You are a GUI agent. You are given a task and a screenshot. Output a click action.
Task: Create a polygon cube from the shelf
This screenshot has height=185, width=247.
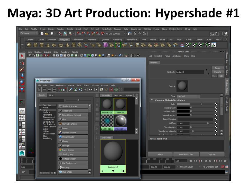[x=36, y=45]
